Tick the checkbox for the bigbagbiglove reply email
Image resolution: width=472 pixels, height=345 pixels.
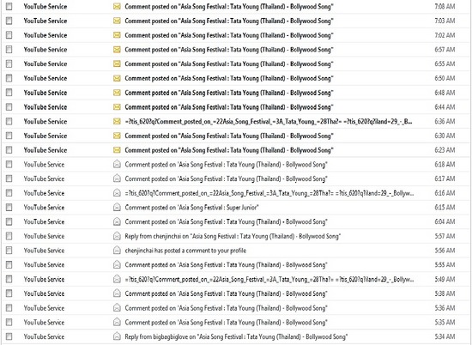(9, 336)
